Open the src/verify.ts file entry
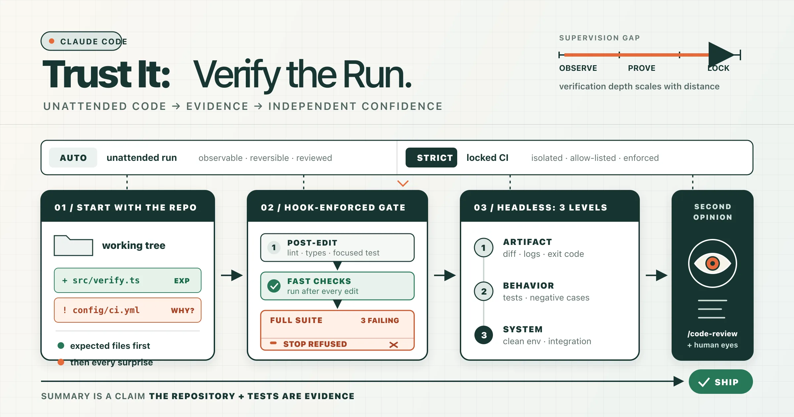Screen dimensions: 794x417 pyautogui.click(x=128, y=280)
